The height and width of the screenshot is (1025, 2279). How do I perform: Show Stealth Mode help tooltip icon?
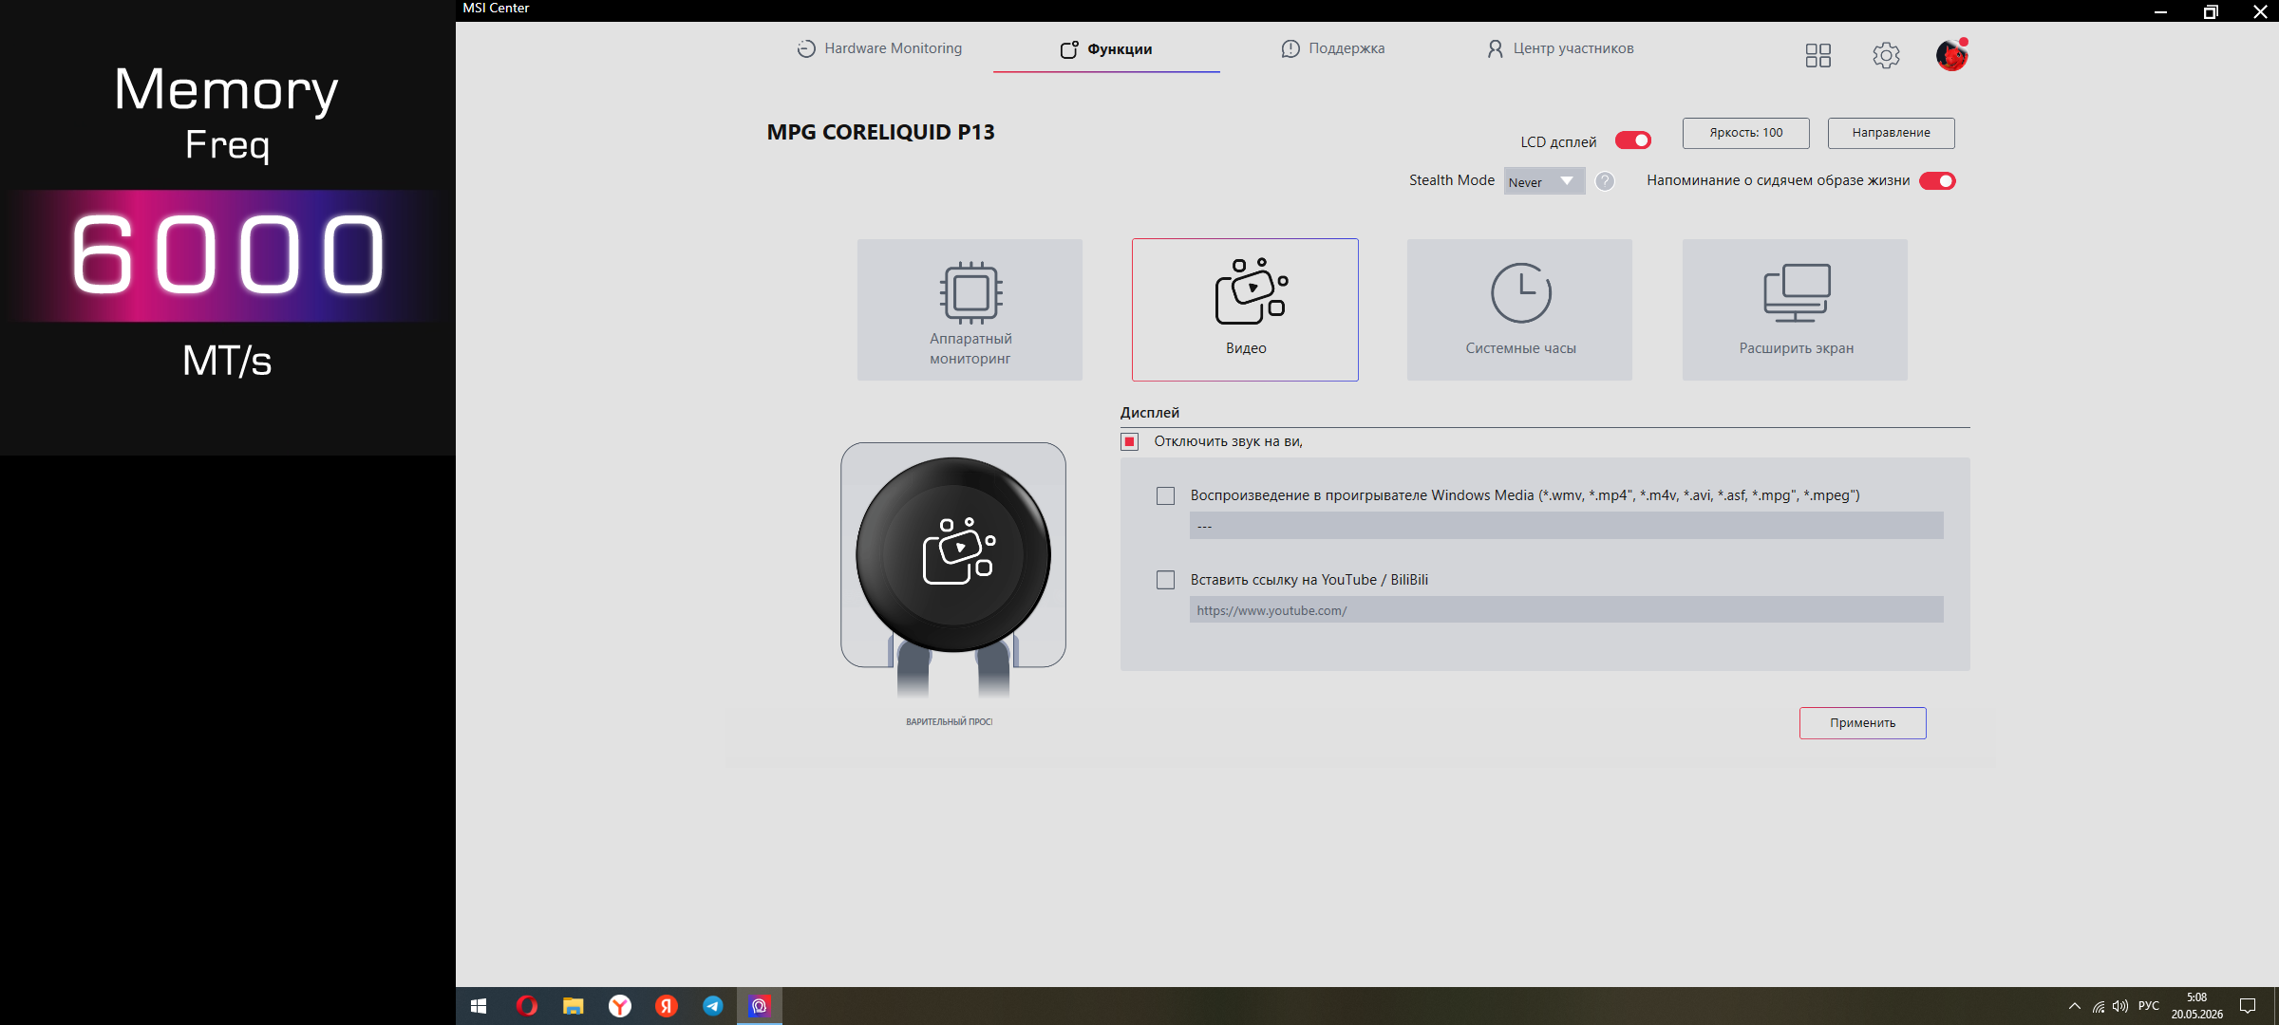(1605, 181)
